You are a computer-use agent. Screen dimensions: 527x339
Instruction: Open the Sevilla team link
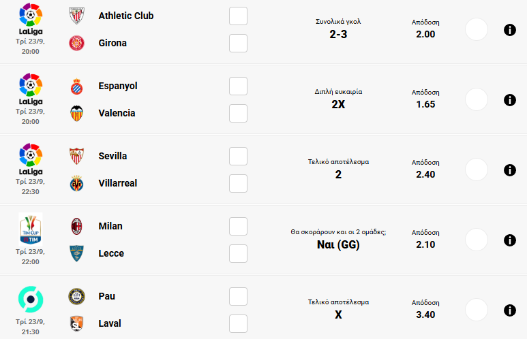[x=112, y=156]
